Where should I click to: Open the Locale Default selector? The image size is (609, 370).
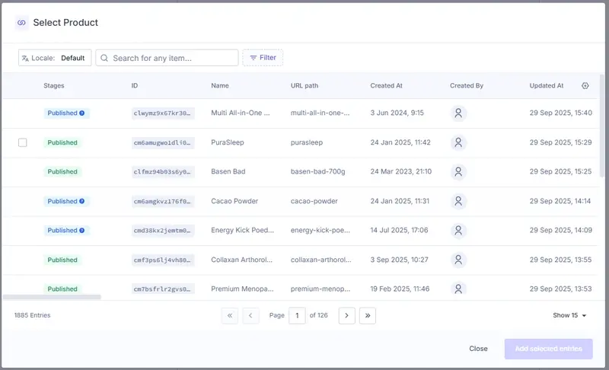(x=55, y=58)
